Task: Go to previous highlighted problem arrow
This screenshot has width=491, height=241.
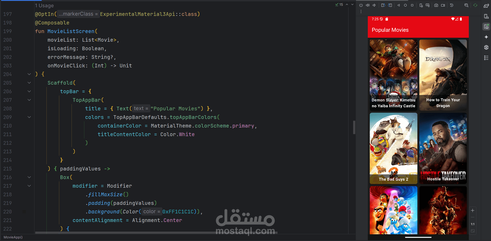Action: point(347,5)
